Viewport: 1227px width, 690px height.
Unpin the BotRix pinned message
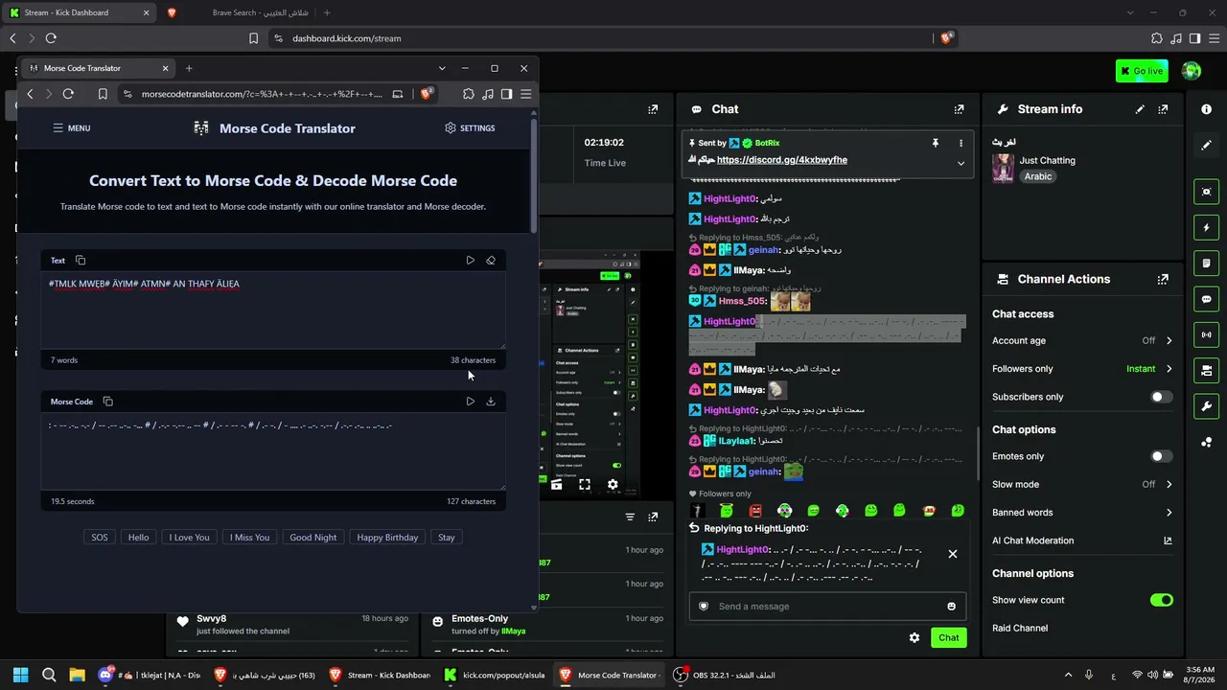[x=935, y=143]
